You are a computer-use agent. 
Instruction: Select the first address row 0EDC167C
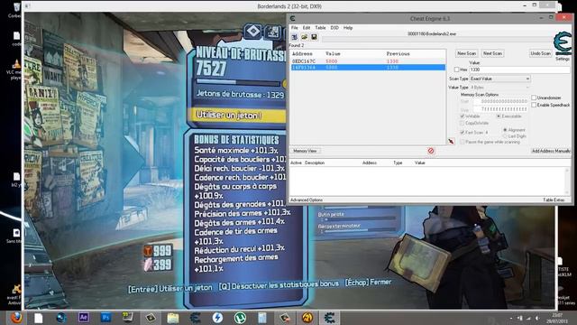coord(368,61)
